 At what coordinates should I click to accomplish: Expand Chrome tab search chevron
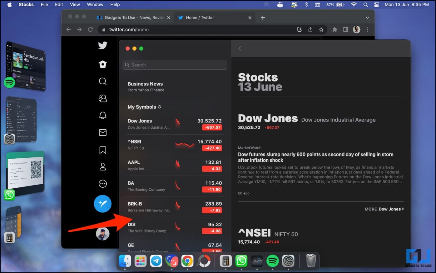click(x=367, y=17)
